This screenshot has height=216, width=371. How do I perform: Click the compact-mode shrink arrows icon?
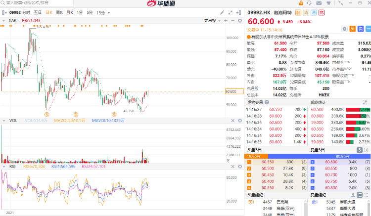coord(340,3)
